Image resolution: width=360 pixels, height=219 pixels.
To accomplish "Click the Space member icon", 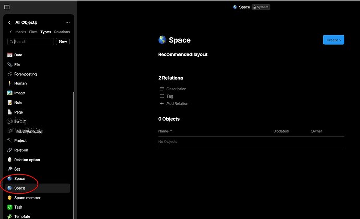I will tap(9, 198).
